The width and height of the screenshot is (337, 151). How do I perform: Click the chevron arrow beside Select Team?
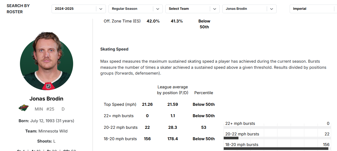click(x=215, y=9)
